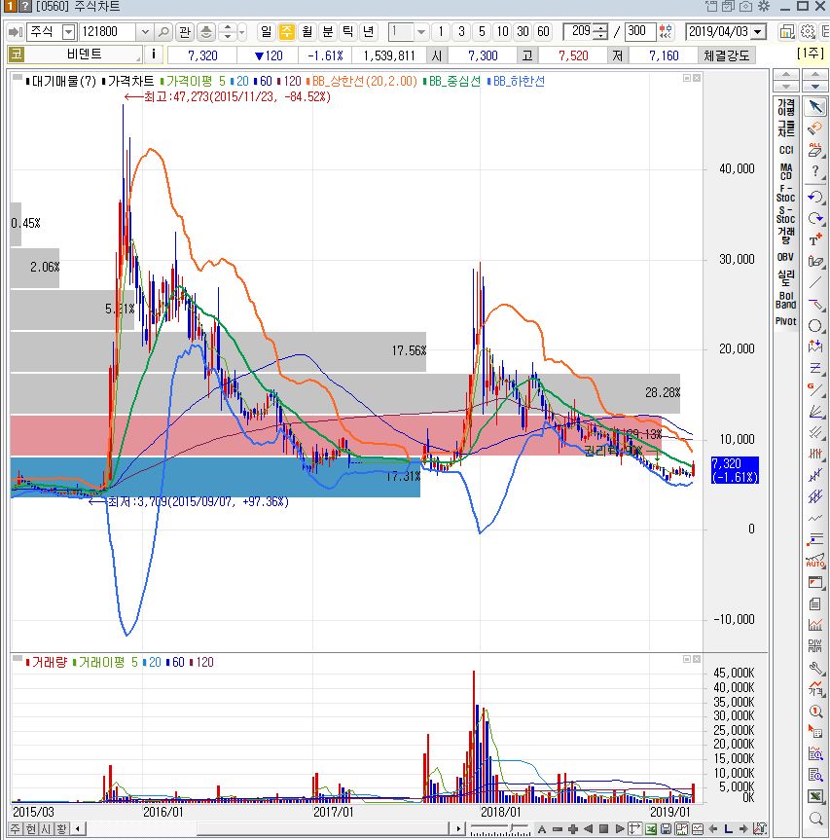Set interval to 10 with the 10 button

point(502,31)
